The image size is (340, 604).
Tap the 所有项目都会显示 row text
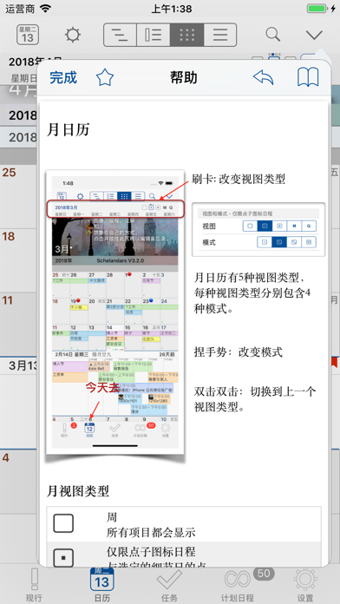click(x=151, y=533)
